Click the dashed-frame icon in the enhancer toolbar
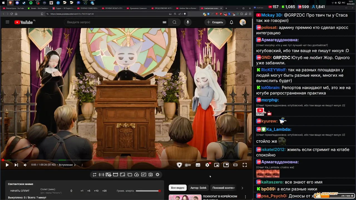The height and width of the screenshot is (200, 356). [130, 175]
